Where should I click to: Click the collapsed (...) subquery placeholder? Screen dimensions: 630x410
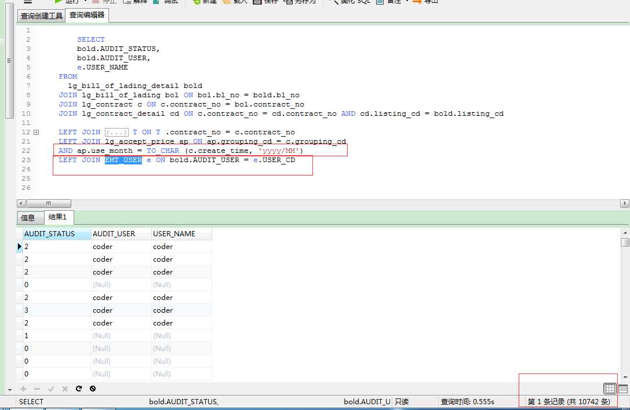click(116, 132)
